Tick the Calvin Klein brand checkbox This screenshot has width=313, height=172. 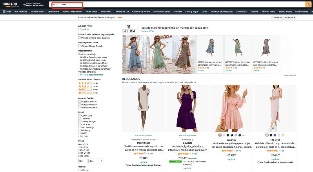(79, 116)
